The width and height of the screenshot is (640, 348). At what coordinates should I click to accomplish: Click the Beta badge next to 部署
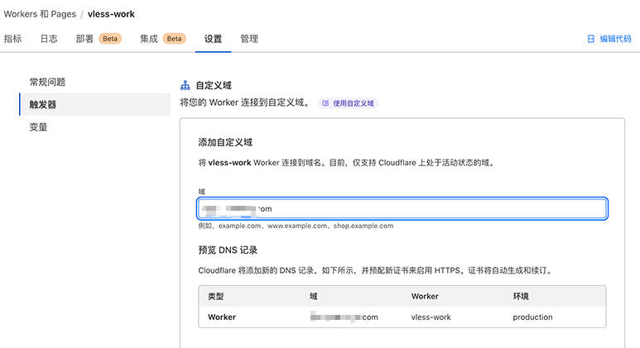[x=110, y=39]
